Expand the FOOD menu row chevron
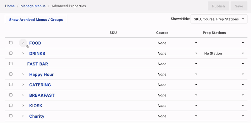The height and width of the screenshot is (123, 251). [23, 43]
